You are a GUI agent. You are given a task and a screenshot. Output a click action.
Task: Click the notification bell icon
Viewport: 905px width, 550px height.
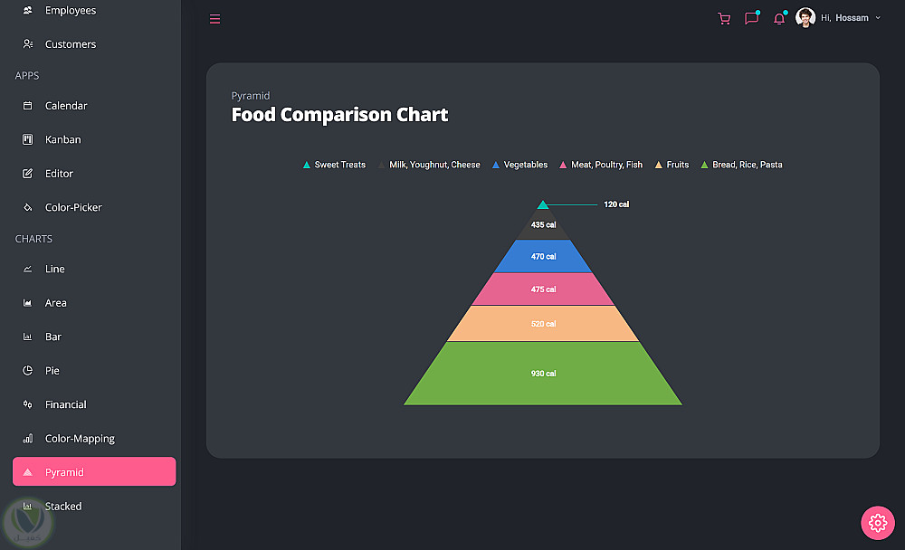point(778,18)
